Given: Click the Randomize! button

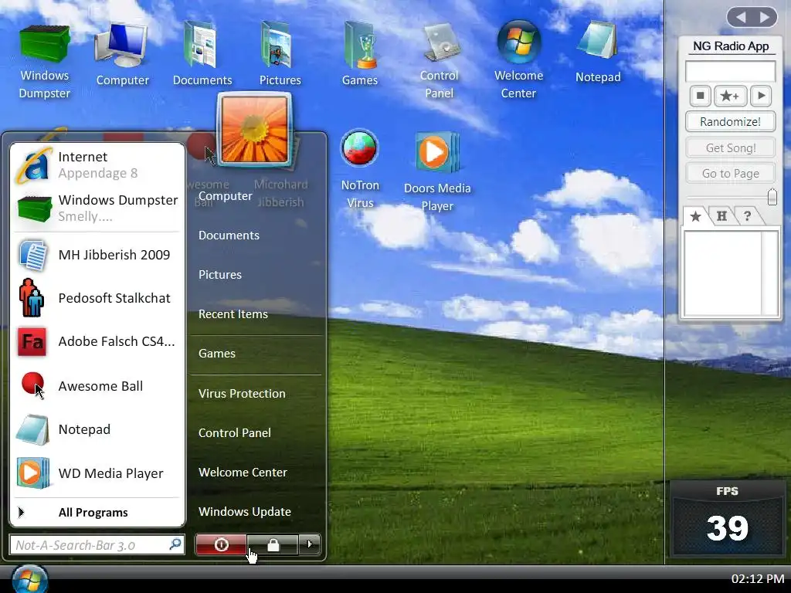Looking at the screenshot, I should [x=730, y=121].
